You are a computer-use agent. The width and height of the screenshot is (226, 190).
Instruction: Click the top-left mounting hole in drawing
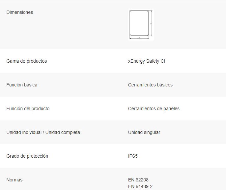[130, 11]
